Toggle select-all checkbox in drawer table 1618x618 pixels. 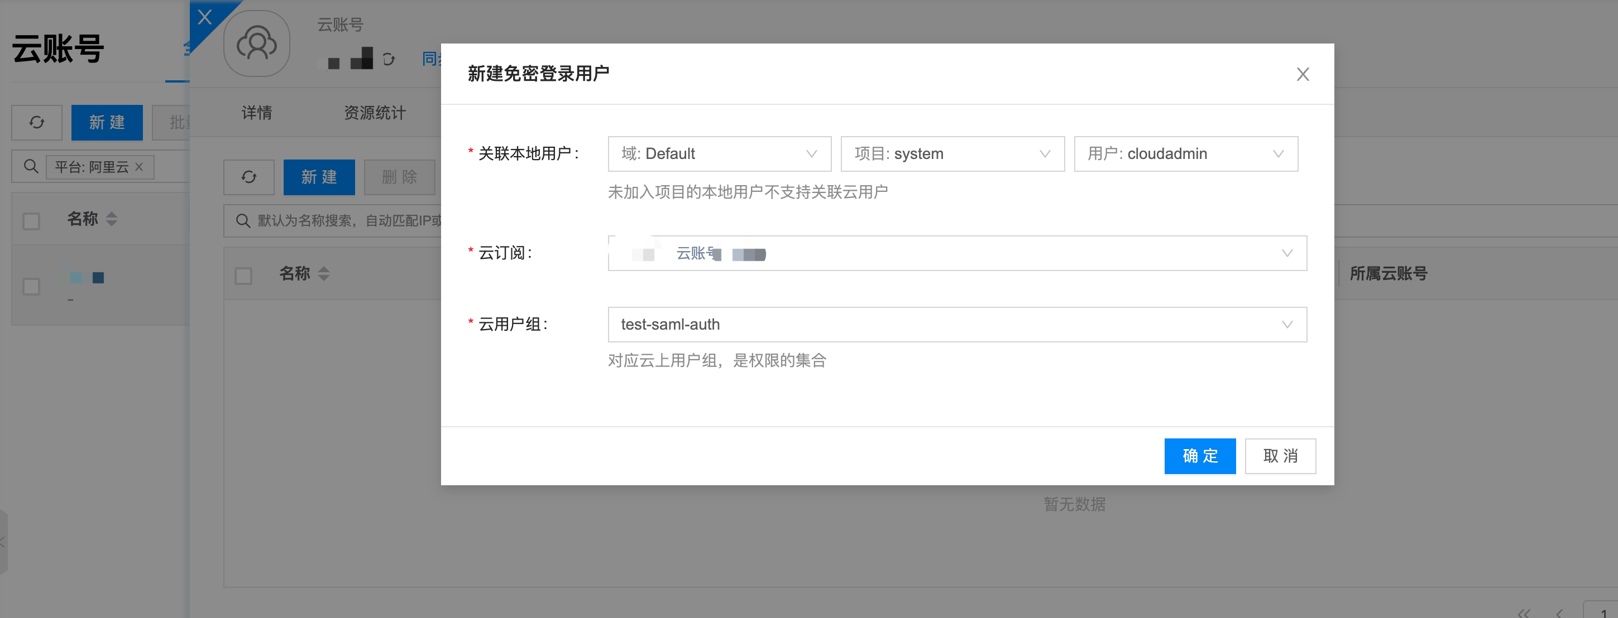243,276
